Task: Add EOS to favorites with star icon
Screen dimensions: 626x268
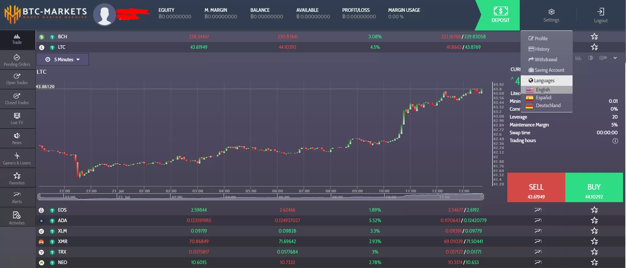Action: click(594, 210)
